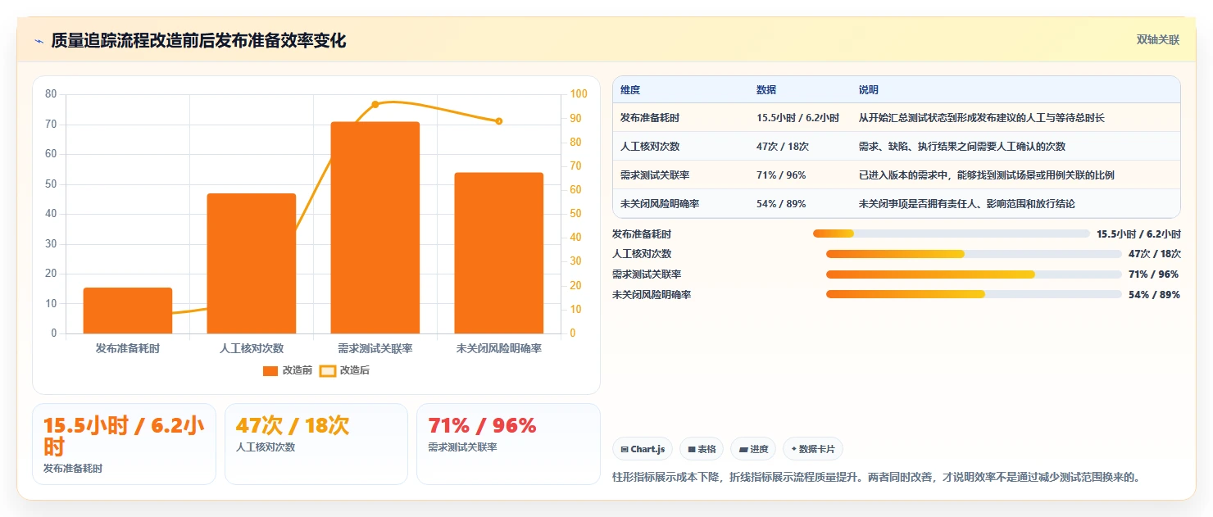Click the description starting 已进入版本的需求中
1213x517 pixels.
[986, 175]
